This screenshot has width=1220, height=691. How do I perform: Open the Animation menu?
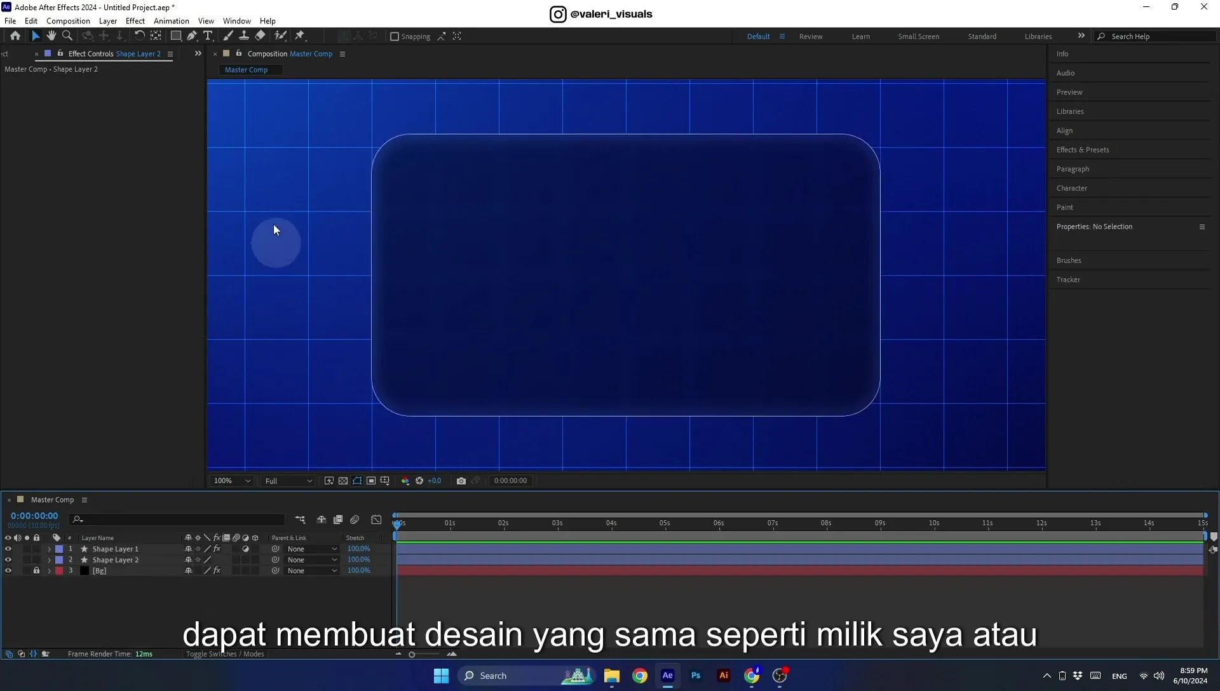(172, 21)
